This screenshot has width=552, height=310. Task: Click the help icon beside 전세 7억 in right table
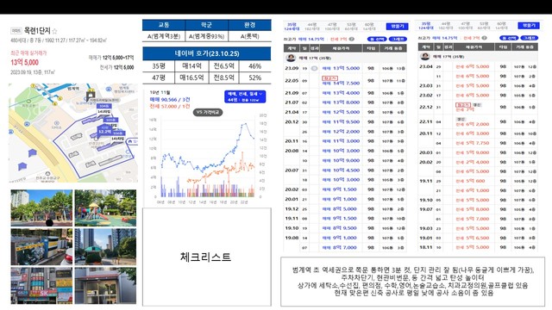485,38
